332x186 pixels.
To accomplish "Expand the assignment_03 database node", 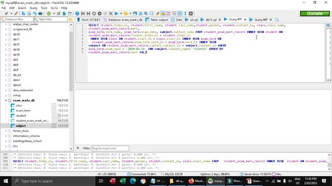I will point(6,29).
